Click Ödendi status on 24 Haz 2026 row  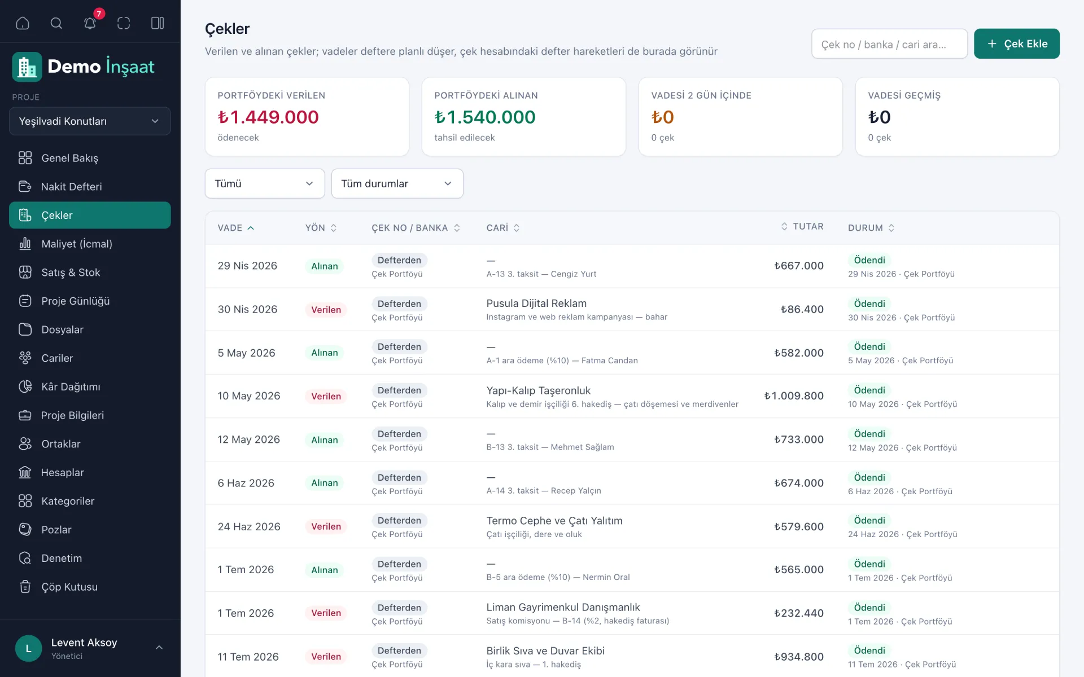[869, 520]
